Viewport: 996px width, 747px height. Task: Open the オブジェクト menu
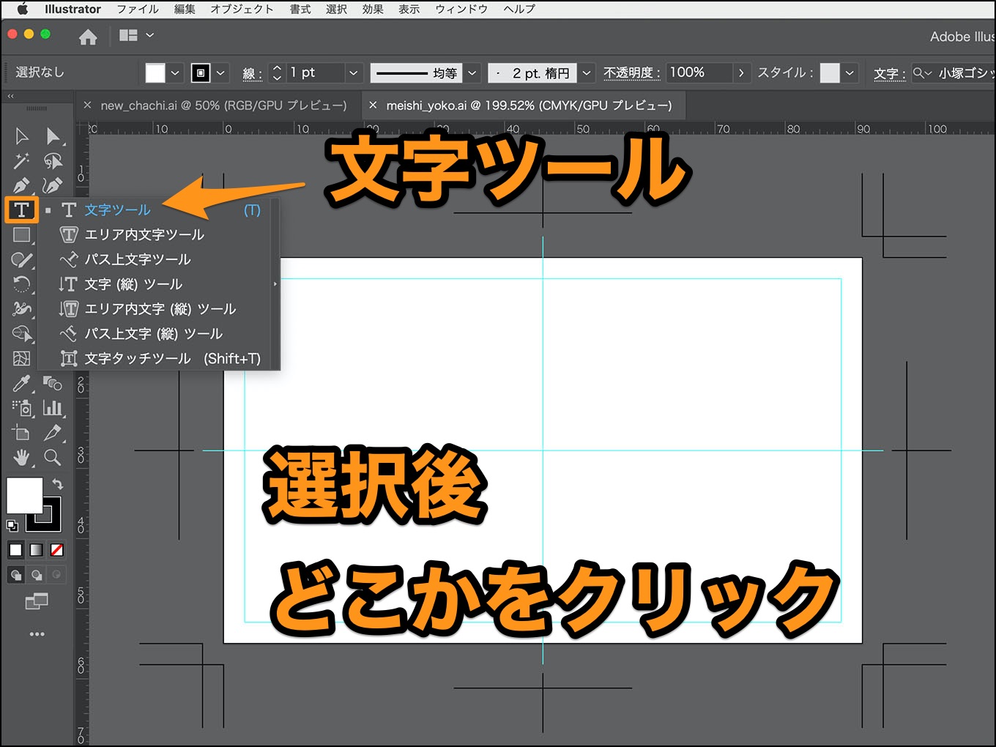tap(242, 10)
